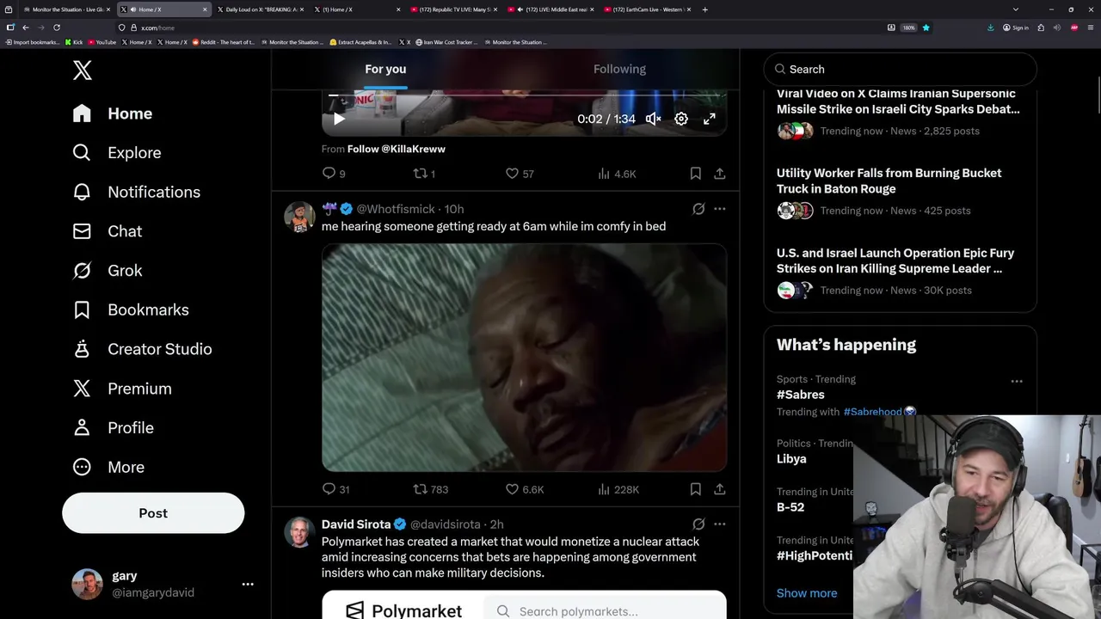Like the post with 57 likes

click(x=520, y=174)
